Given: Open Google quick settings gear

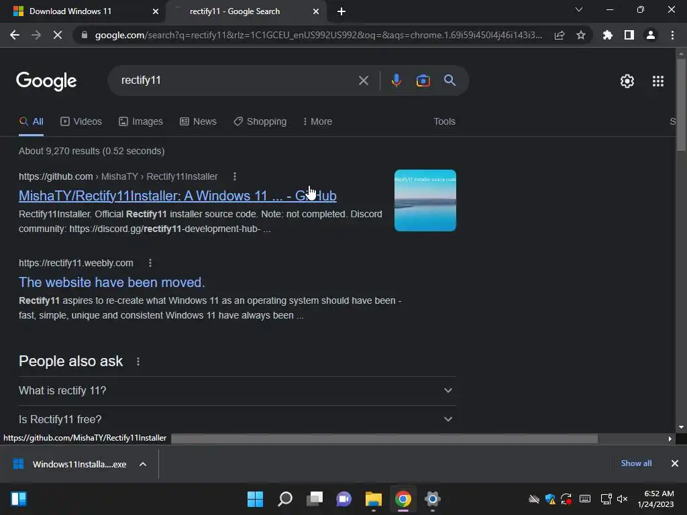Looking at the screenshot, I should pos(627,81).
